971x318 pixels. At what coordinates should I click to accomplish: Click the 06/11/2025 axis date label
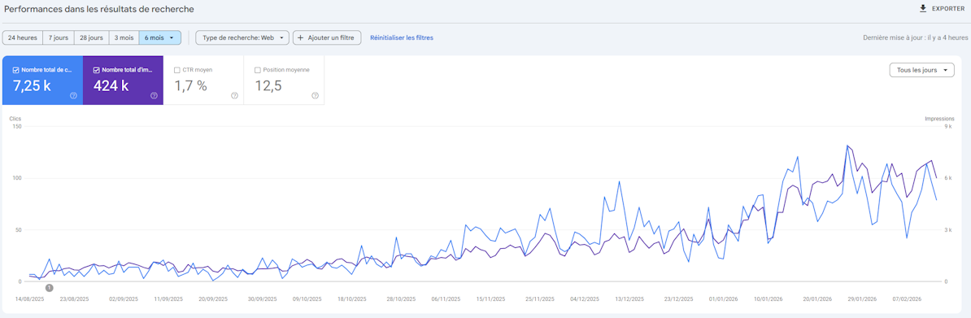[x=446, y=298]
